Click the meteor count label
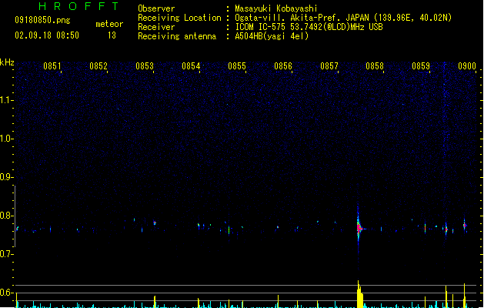 (x=109, y=24)
